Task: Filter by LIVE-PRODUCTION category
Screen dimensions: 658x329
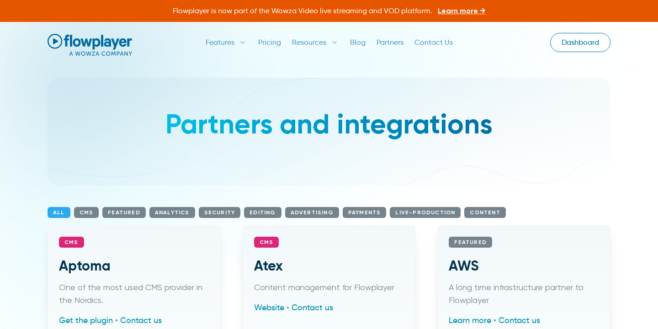Action: coord(425,212)
